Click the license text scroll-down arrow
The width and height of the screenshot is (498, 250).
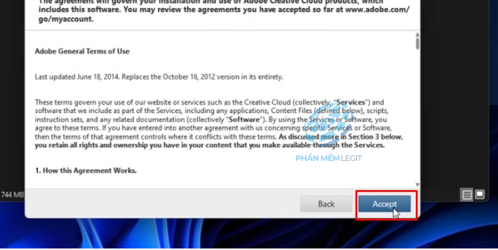417,185
